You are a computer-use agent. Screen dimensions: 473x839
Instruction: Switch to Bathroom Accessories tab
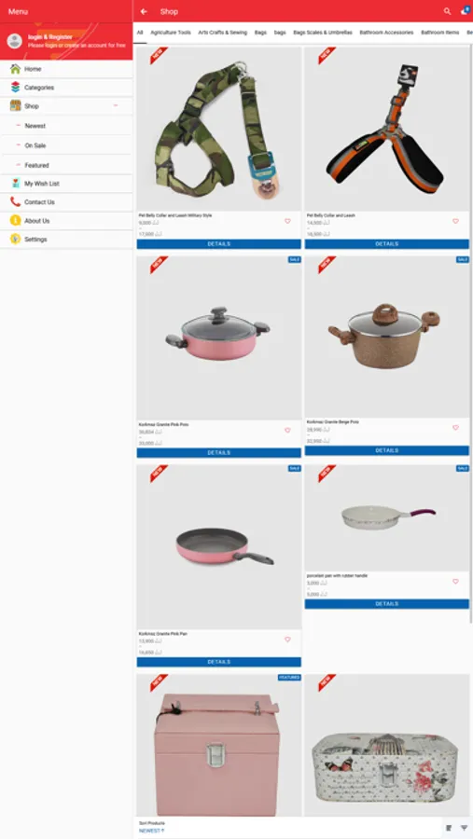(x=386, y=33)
